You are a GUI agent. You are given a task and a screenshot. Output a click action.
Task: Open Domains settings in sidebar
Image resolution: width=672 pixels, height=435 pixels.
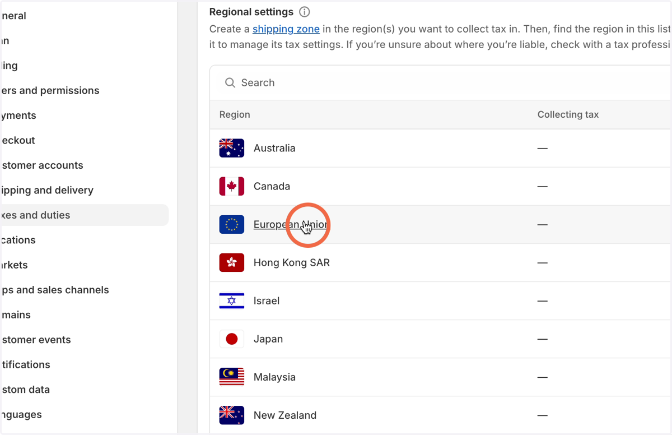pos(16,314)
